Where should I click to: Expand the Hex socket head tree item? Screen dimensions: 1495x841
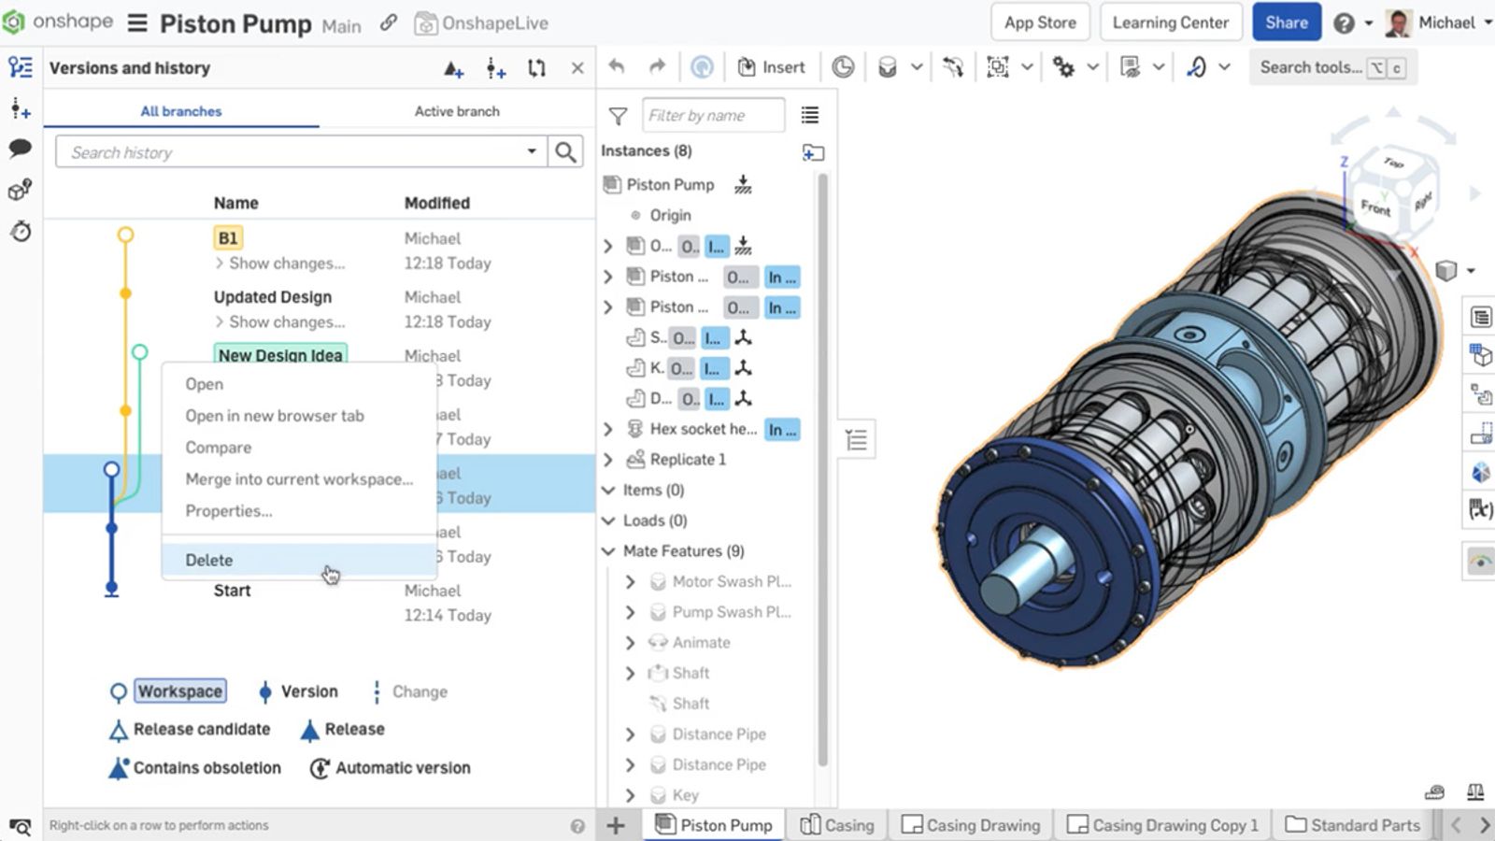[x=608, y=429]
